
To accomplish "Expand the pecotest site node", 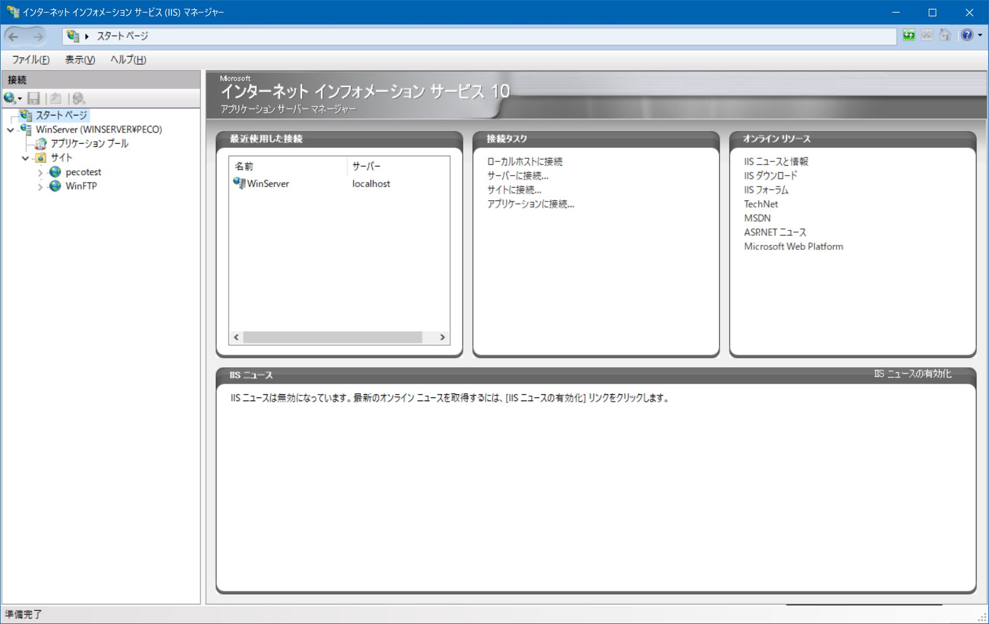I will pyautogui.click(x=40, y=173).
